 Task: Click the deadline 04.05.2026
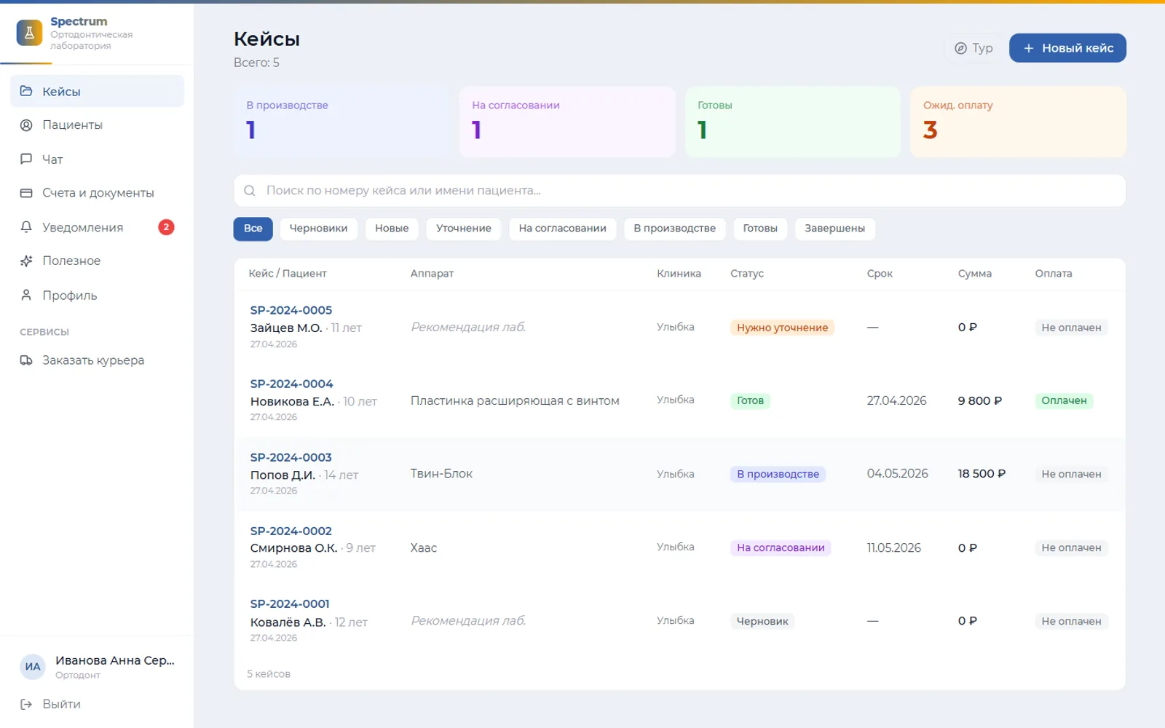[x=897, y=474]
